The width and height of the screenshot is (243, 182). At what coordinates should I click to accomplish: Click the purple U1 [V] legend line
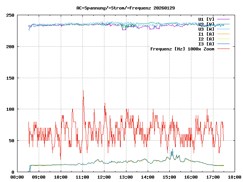coord(223,19)
